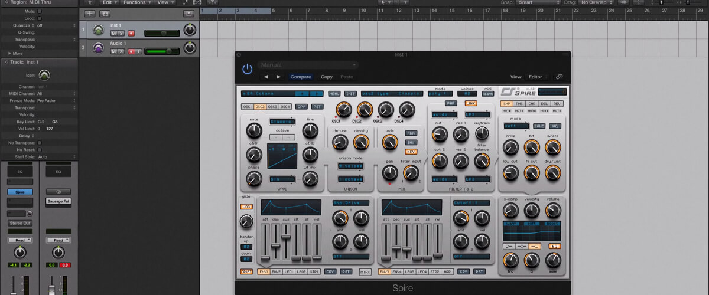
Task: Select the peak EQ shape button
Action: point(522,246)
